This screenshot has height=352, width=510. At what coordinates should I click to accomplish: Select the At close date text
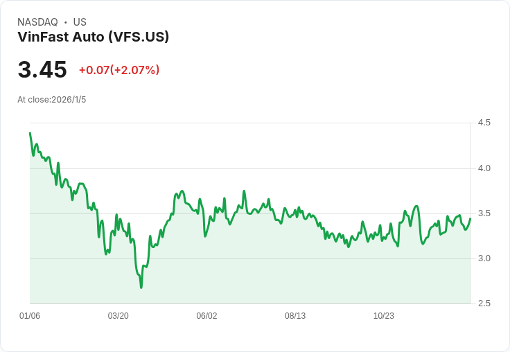coord(52,100)
